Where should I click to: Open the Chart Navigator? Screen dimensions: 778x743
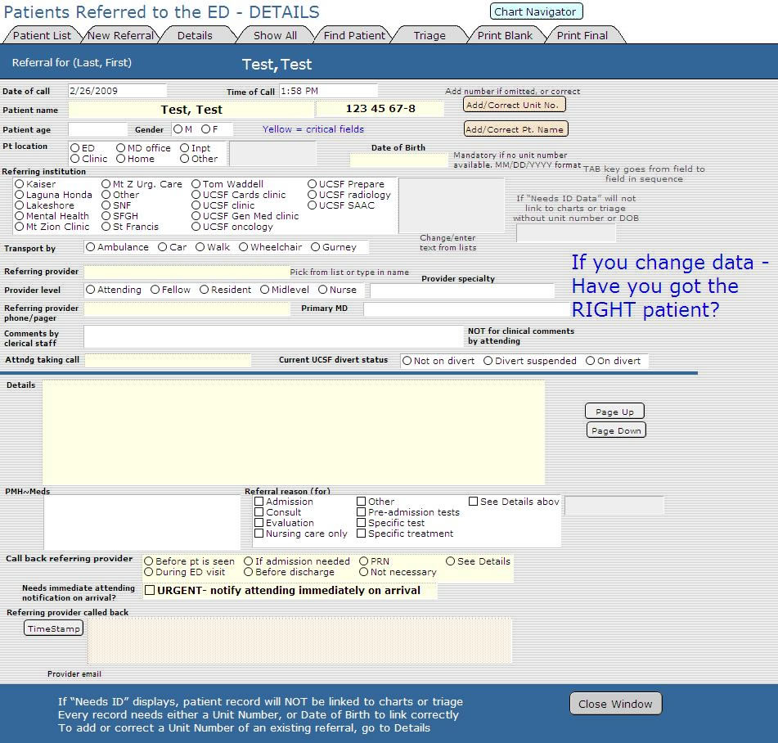point(536,11)
